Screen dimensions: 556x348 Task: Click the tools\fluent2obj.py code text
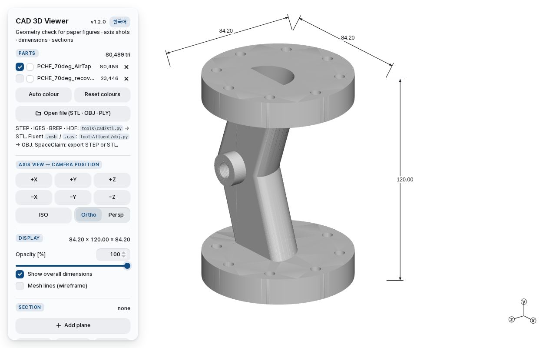[104, 137]
